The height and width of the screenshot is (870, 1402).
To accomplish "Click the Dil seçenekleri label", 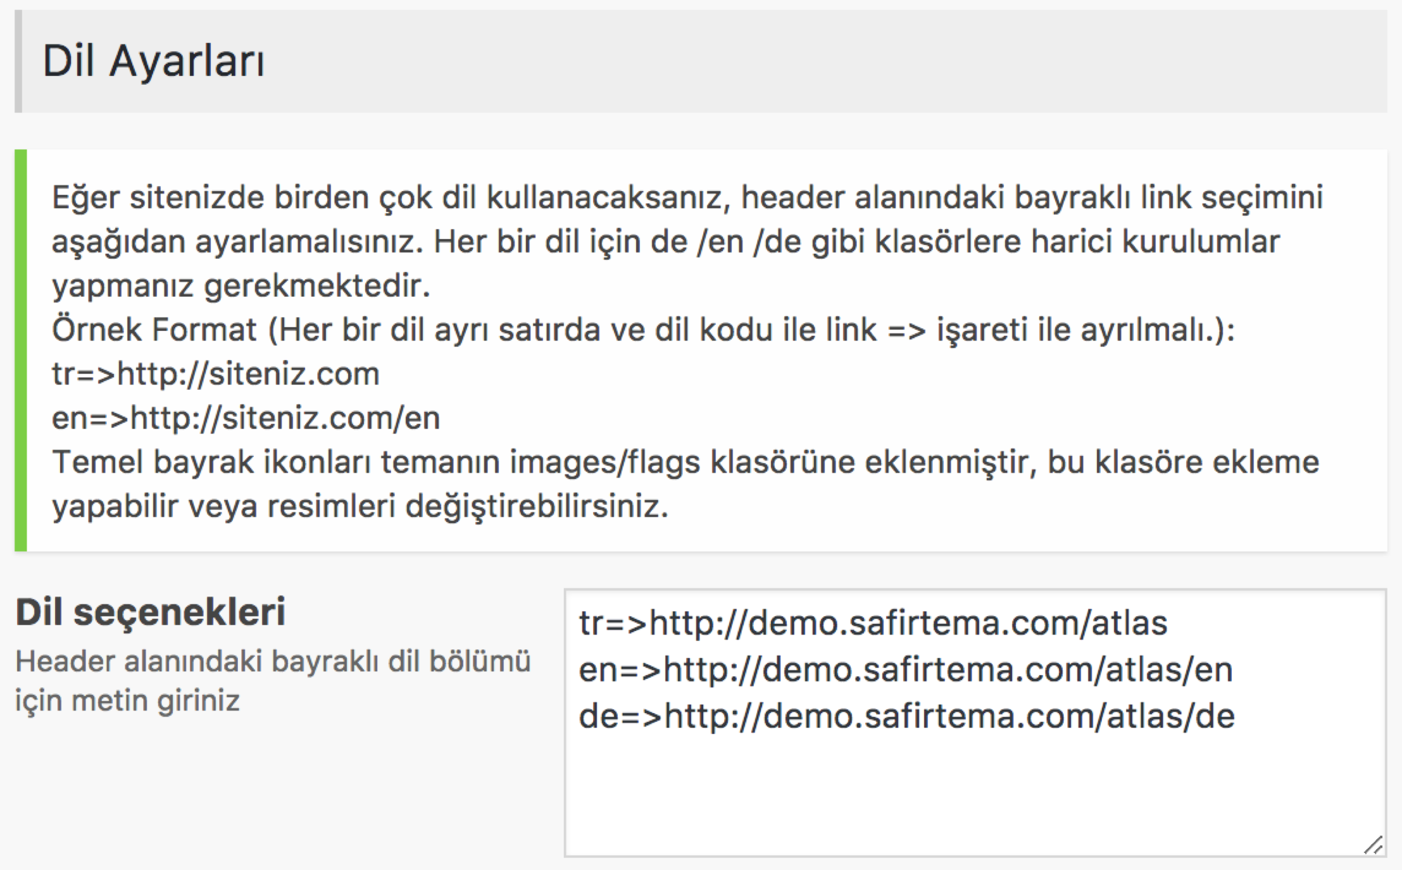I will pos(151,612).
